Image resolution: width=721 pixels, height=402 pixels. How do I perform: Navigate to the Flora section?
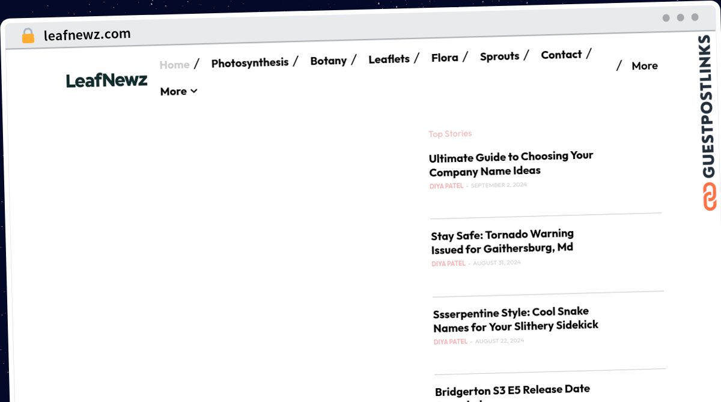coord(445,58)
